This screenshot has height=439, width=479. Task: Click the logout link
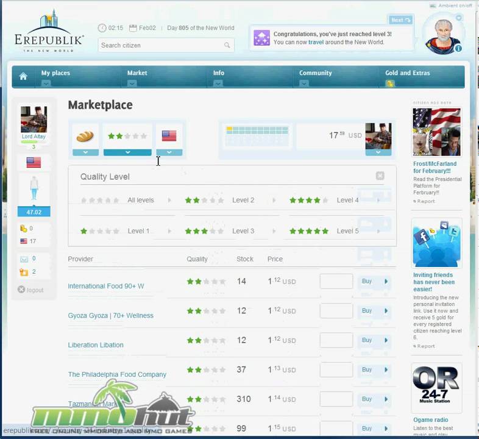(35, 290)
